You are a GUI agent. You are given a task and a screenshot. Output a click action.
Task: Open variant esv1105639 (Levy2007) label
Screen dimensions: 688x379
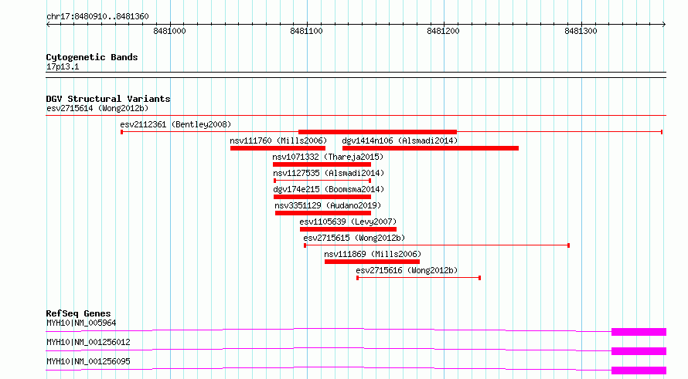[348, 222]
